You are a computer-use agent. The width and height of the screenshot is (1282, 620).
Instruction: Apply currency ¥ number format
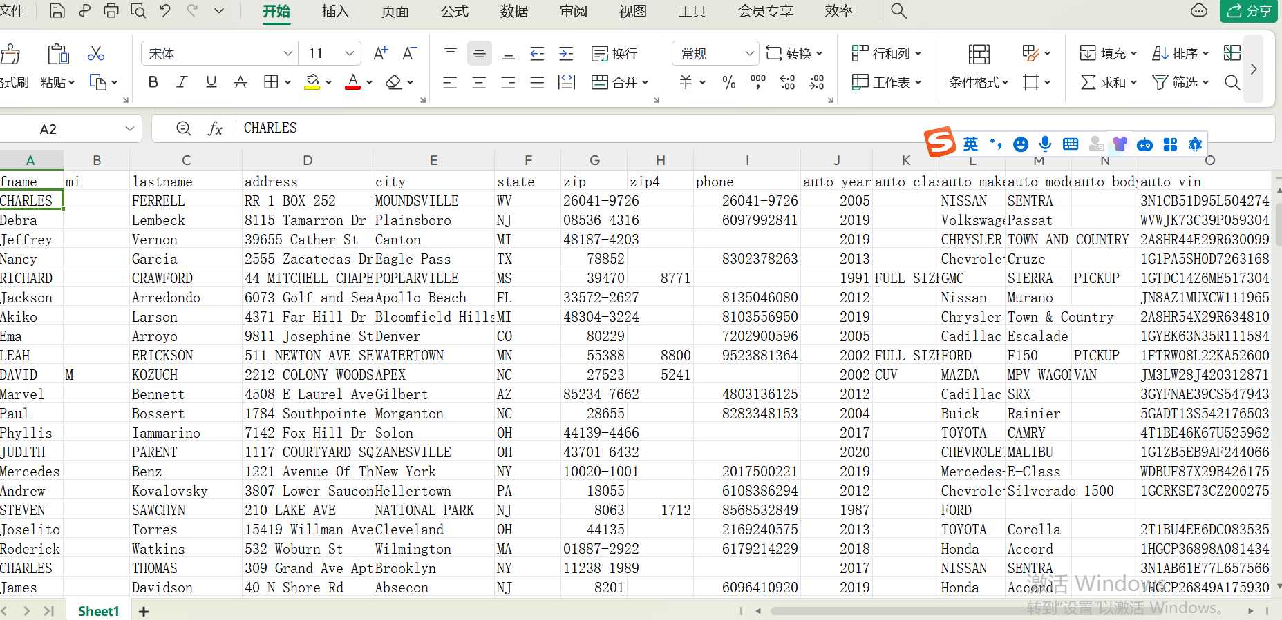(686, 82)
